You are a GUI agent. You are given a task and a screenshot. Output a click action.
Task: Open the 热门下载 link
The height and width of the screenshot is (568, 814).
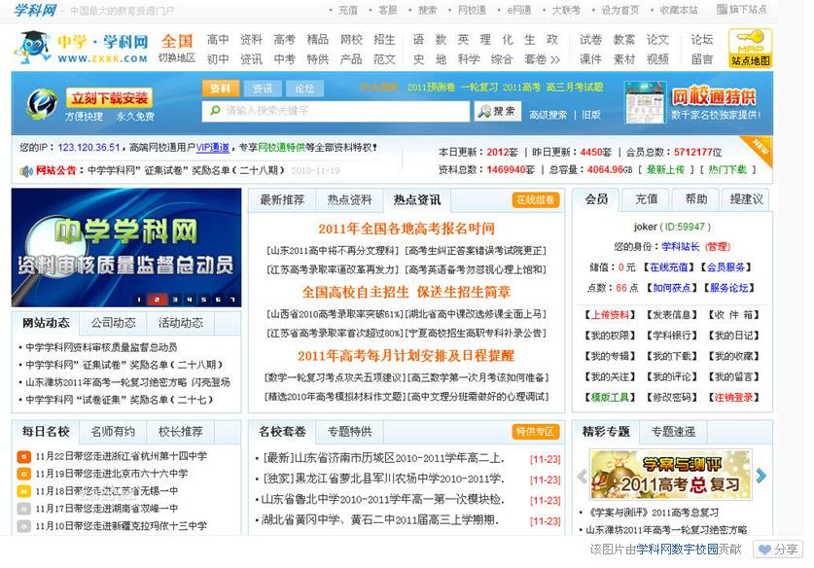(x=726, y=170)
